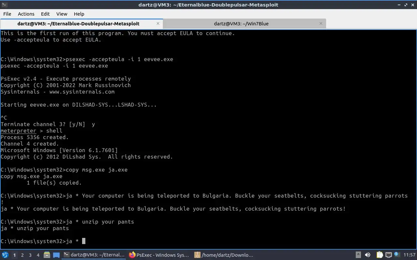Open the Firefox PsExec window from the taskbar

click(159, 255)
